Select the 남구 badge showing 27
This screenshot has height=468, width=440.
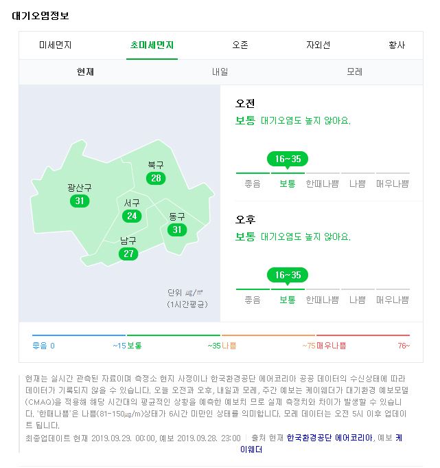pos(128,254)
